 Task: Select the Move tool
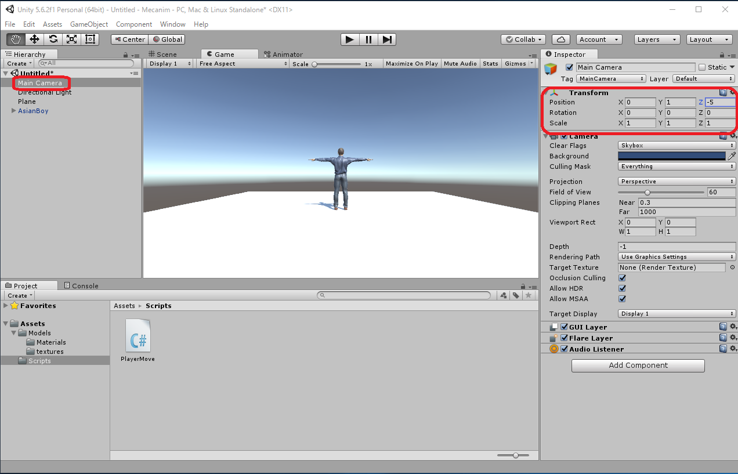(34, 39)
